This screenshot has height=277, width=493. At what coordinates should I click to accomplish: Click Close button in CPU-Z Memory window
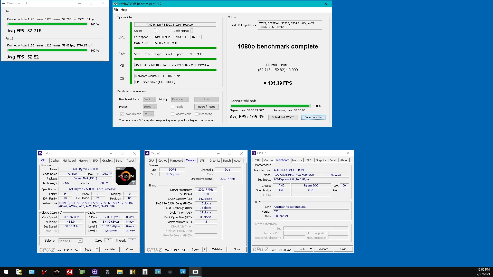237,249
